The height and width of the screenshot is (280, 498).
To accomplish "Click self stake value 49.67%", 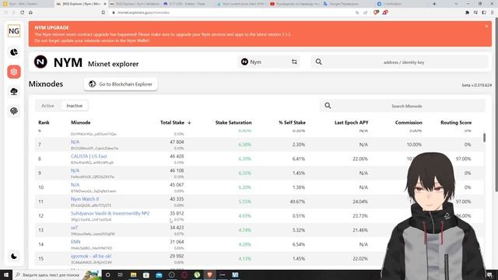I will click(297, 201).
